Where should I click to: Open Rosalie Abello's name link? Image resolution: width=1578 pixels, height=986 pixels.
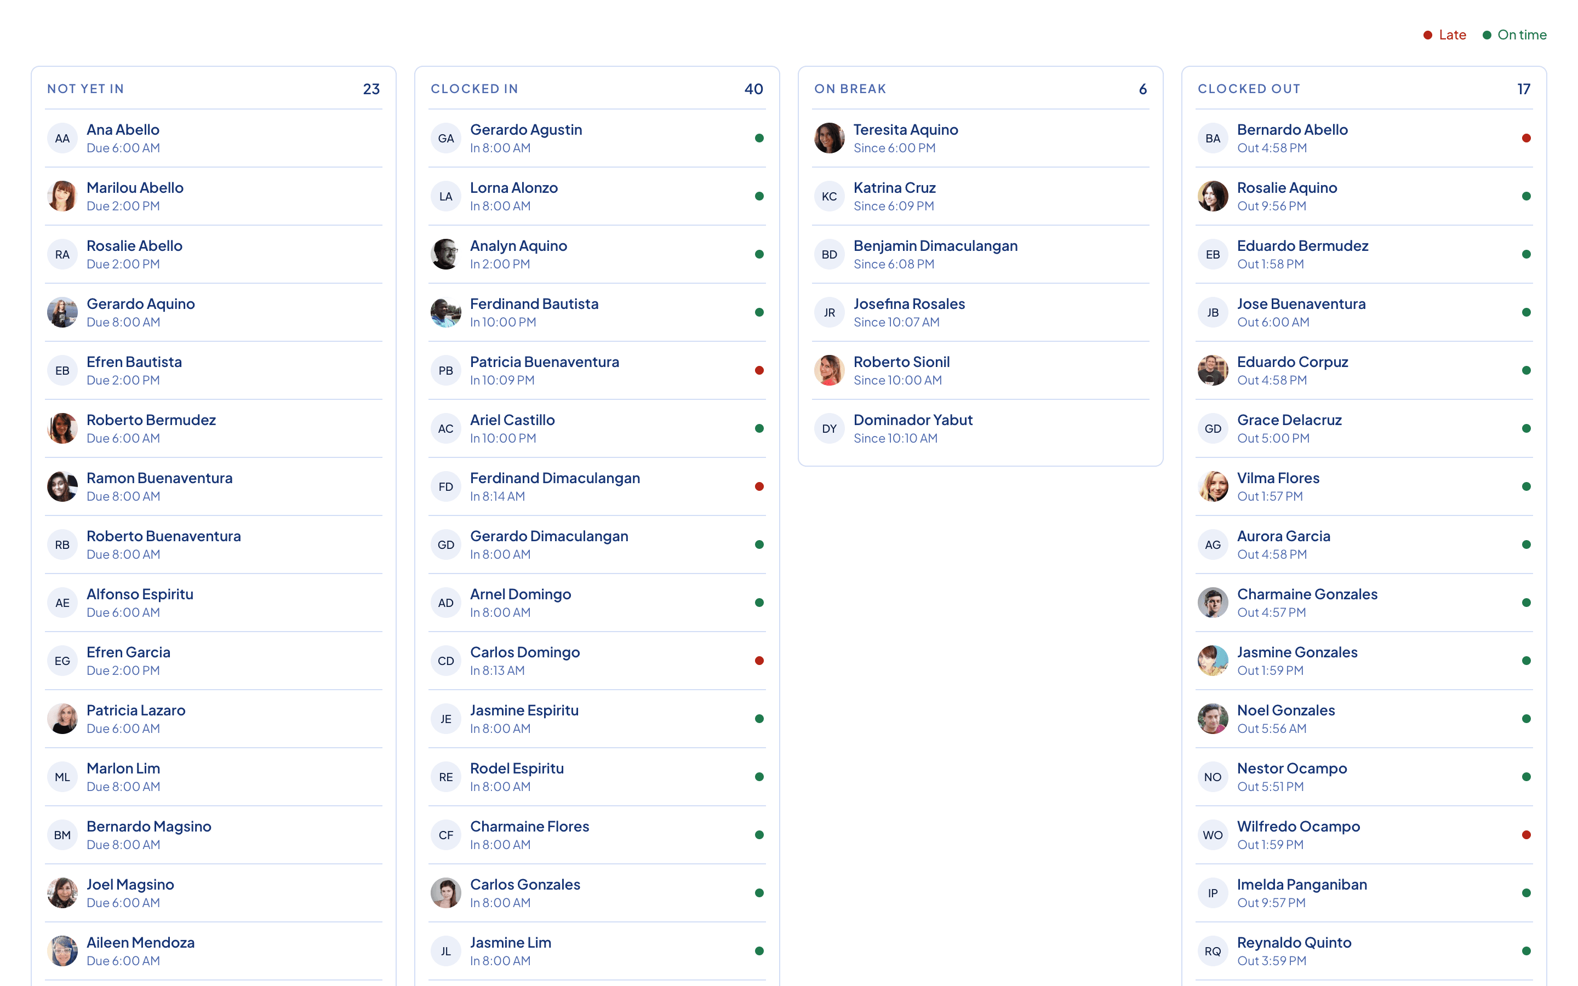(134, 246)
